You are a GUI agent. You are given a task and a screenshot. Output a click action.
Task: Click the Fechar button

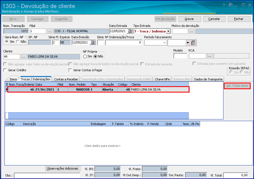[x=239, y=19]
